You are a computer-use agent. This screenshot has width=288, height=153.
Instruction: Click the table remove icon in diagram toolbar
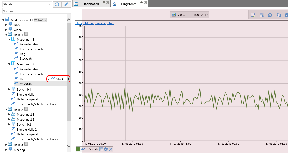pyautogui.click(x=261, y=15)
